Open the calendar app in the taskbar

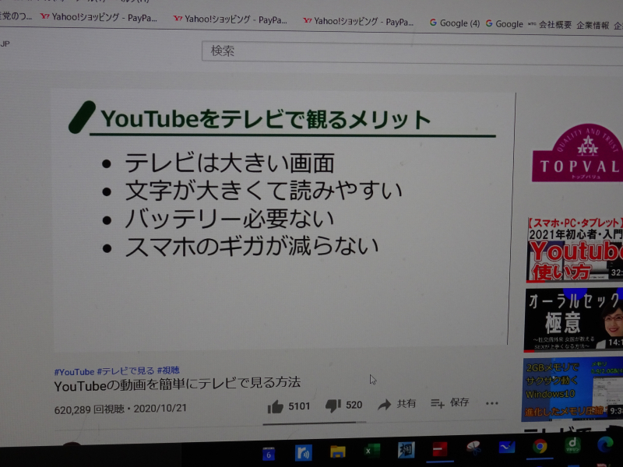[x=269, y=455]
